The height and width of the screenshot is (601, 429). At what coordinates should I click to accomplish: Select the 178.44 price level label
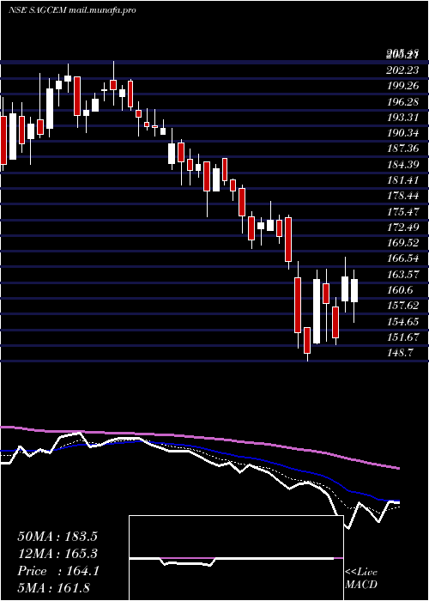(x=402, y=197)
